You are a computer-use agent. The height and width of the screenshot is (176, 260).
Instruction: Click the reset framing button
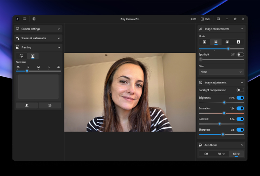coord(50,105)
